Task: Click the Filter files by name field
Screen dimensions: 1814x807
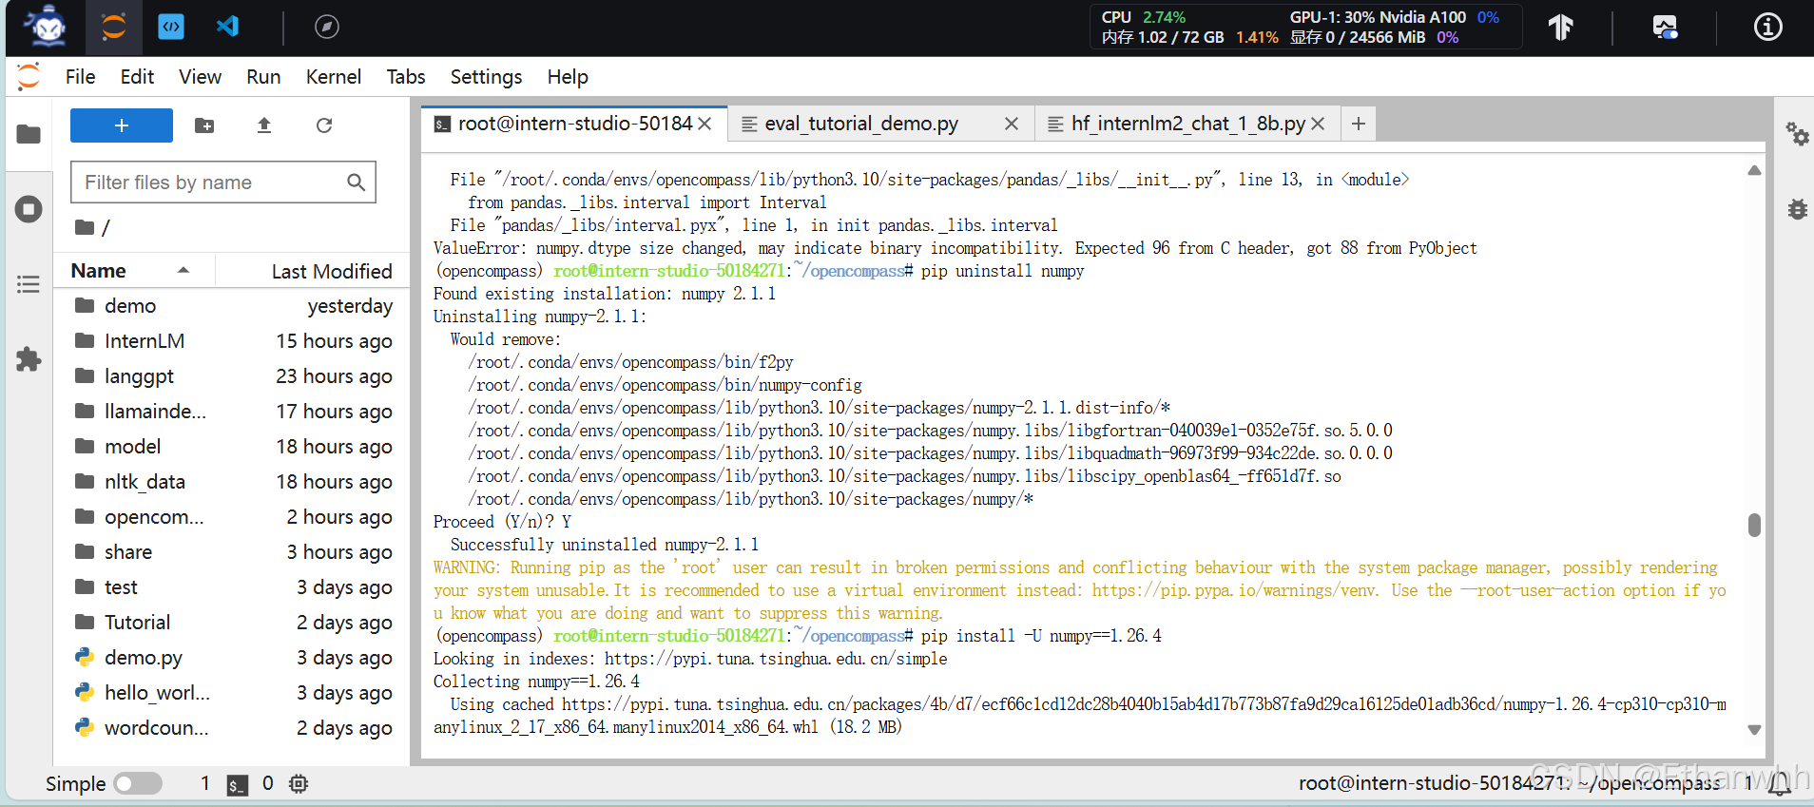Action: (223, 183)
